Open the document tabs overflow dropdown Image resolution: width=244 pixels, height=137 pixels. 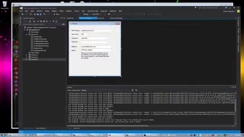pyautogui.click(x=236, y=18)
